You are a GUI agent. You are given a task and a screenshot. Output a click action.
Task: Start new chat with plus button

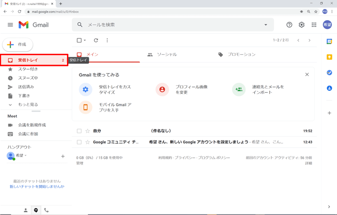(63, 156)
